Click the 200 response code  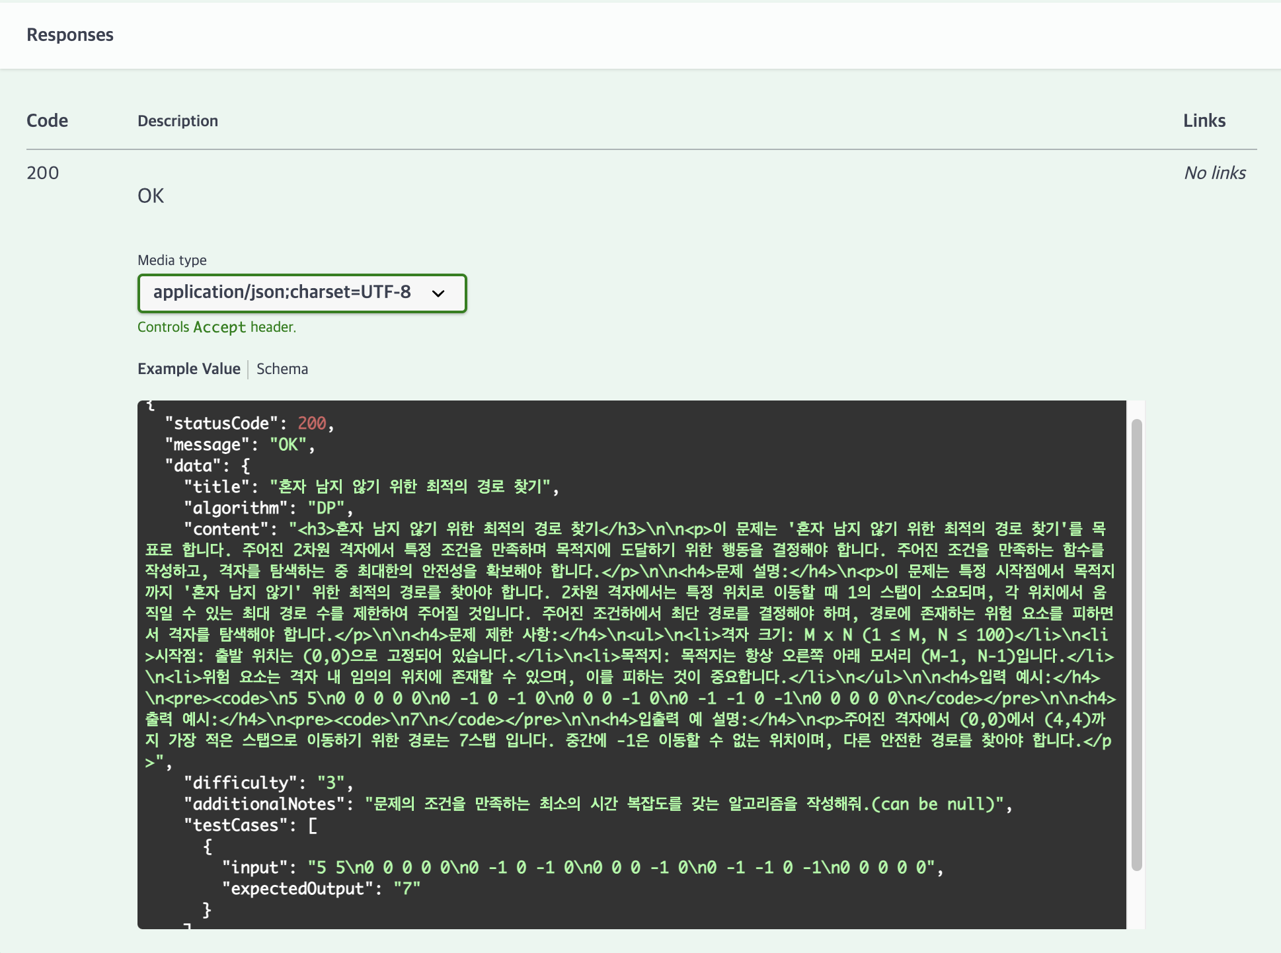pos(43,173)
